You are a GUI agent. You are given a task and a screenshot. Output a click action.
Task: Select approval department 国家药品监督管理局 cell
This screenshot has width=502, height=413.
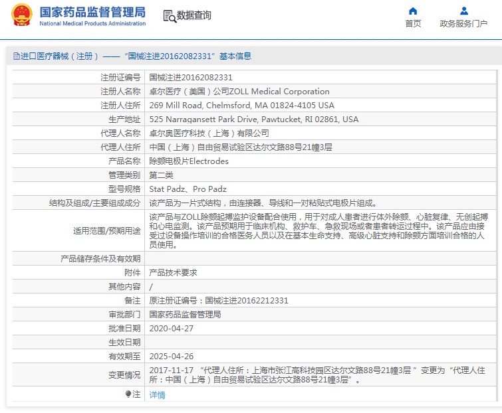pyautogui.click(x=185, y=315)
